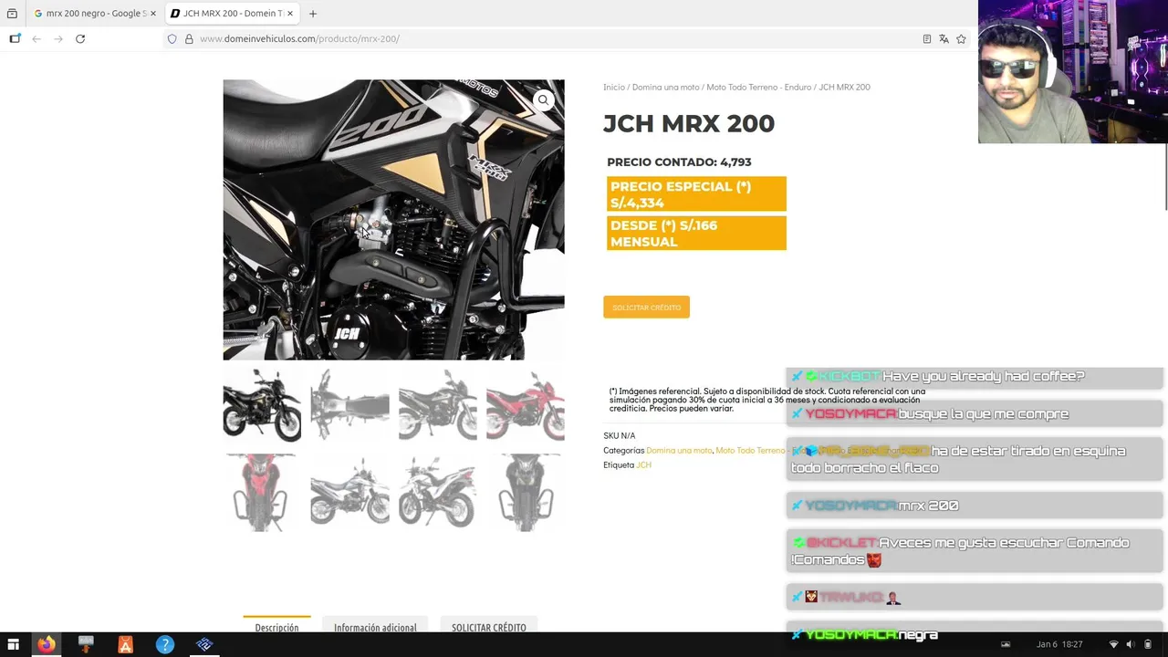
Task: Click the YOSOYMACA 'mrx 200' chat message
Action: pyautogui.click(x=975, y=506)
